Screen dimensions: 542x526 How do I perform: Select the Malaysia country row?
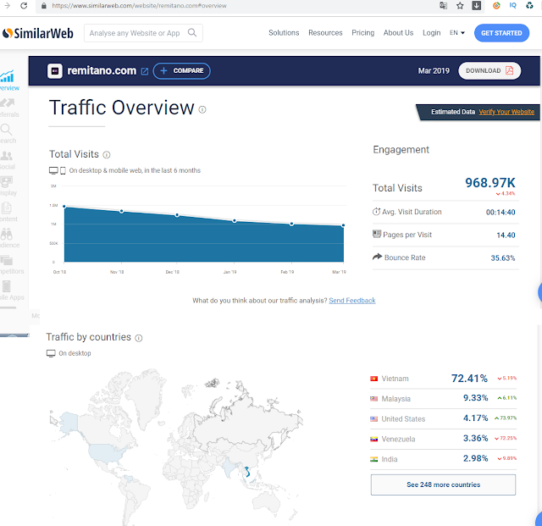point(443,399)
